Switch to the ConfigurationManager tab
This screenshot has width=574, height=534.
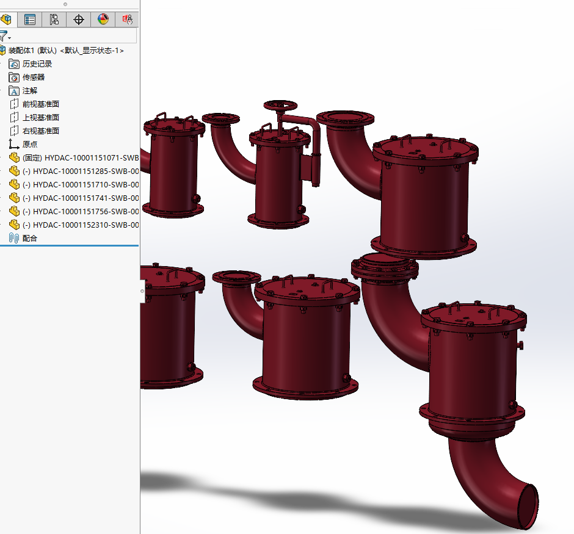54,20
